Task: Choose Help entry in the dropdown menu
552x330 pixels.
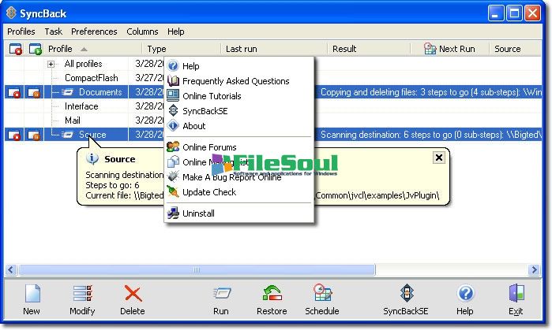Action: click(239, 66)
